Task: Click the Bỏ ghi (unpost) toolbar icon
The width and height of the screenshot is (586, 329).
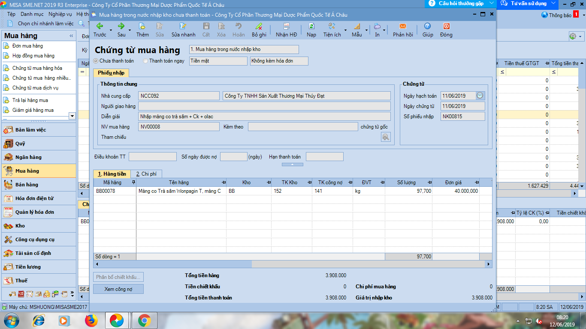Action: 259,27
